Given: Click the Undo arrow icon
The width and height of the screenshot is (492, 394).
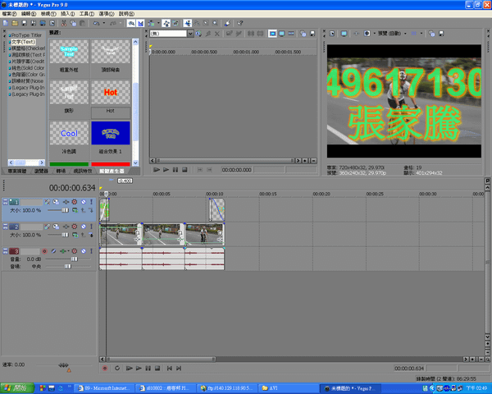Looking at the screenshot, I should point(96,23).
